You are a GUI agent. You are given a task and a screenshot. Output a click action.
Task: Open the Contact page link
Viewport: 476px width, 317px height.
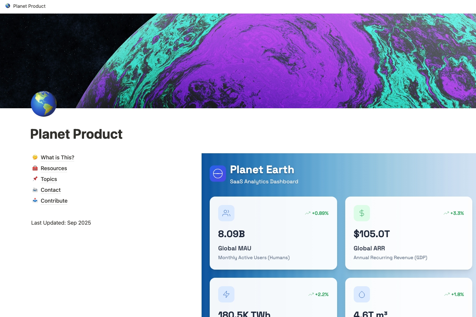tap(50, 190)
